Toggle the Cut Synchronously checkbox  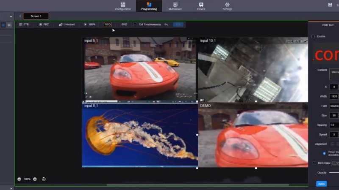pos(135,24)
